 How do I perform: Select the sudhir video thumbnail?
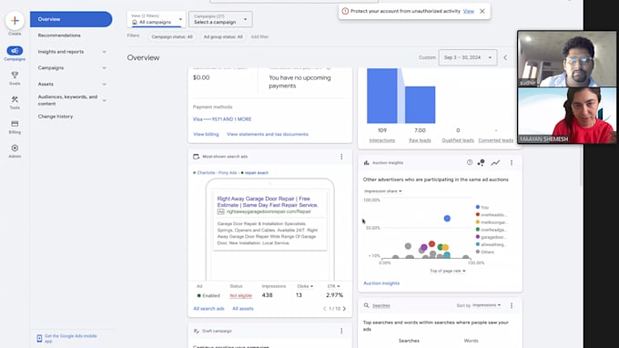click(567, 59)
